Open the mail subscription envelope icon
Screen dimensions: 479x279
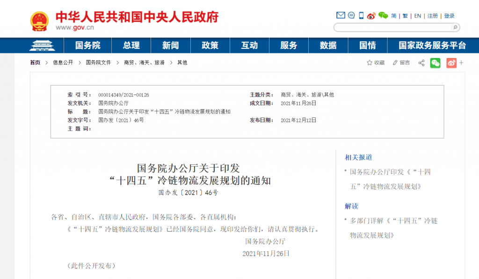[341, 15]
